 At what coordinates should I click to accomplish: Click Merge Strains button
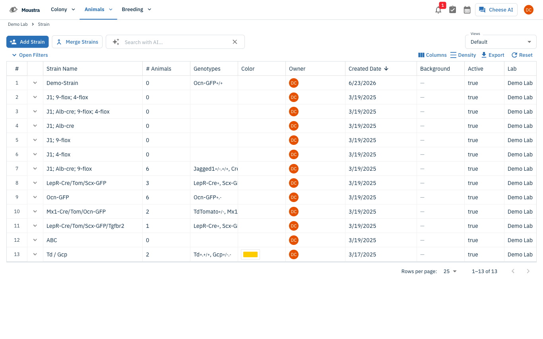(77, 42)
